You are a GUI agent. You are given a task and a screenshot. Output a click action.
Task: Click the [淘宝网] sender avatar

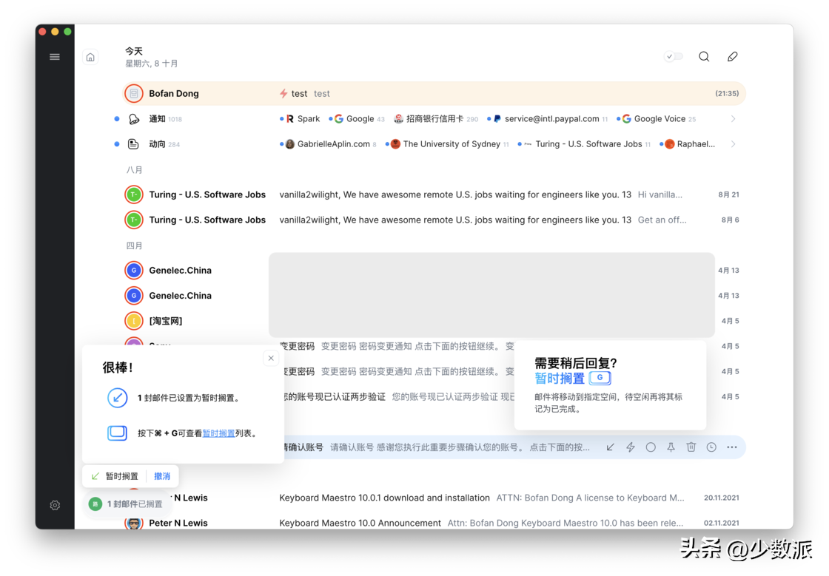[x=134, y=321]
